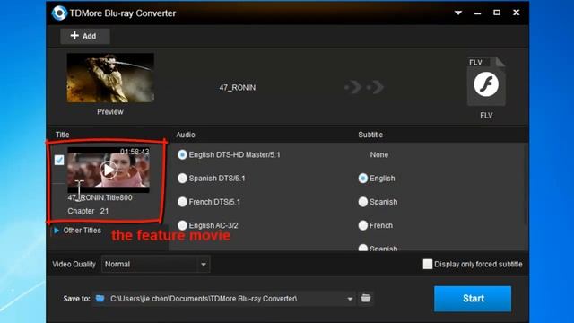Browse for output folder icon
This screenshot has height=323, width=574.
pos(366,298)
